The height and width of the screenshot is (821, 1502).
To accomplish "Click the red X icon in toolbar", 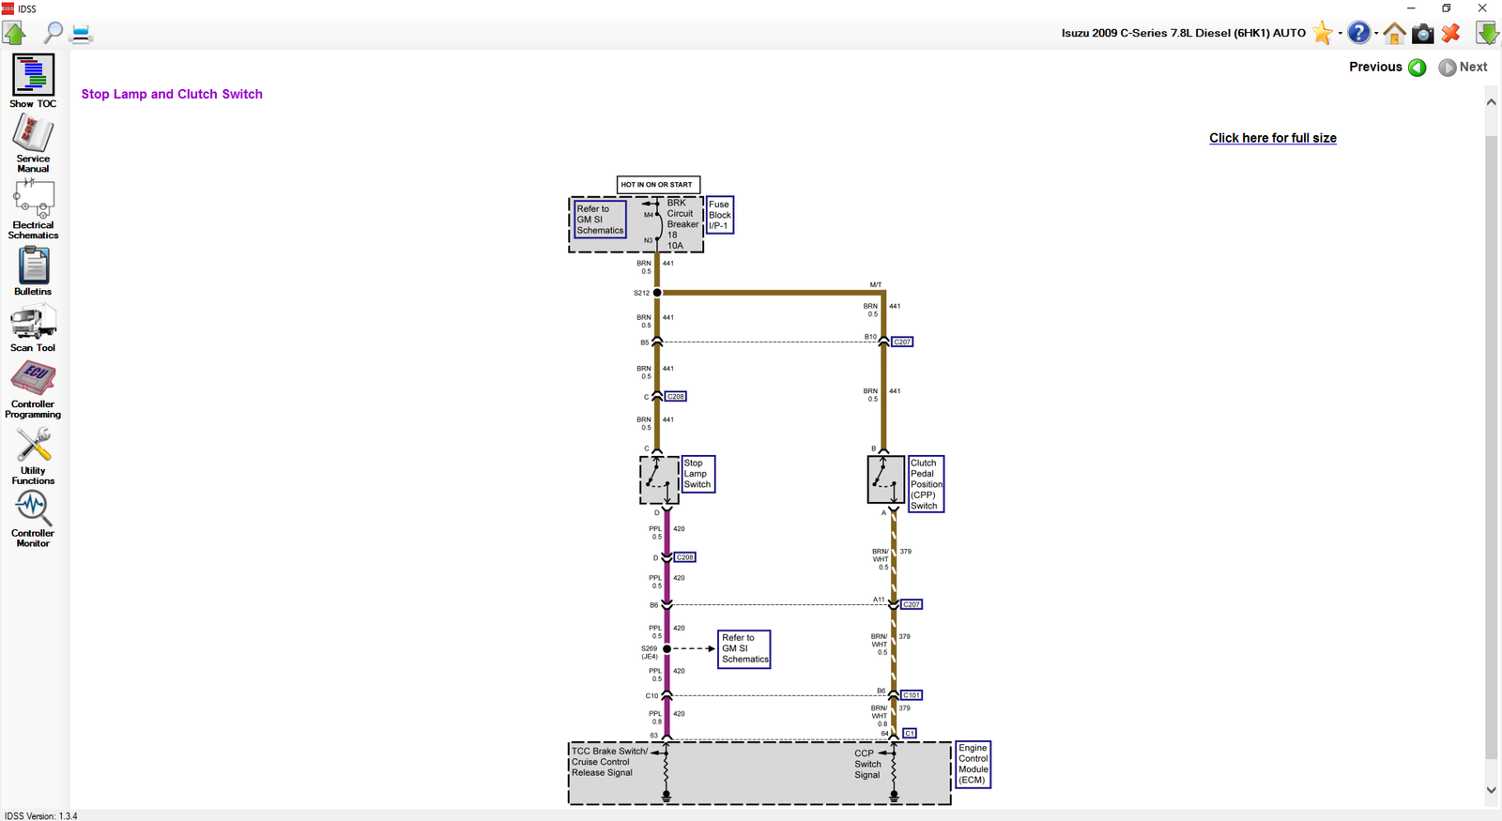I will click(x=1451, y=34).
